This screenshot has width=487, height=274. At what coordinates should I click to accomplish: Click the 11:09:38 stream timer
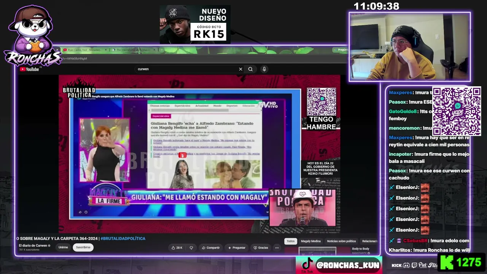(x=376, y=6)
